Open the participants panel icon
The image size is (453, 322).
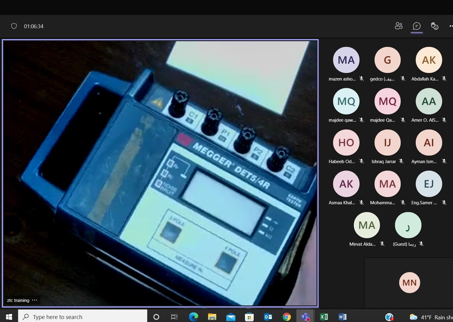(399, 26)
